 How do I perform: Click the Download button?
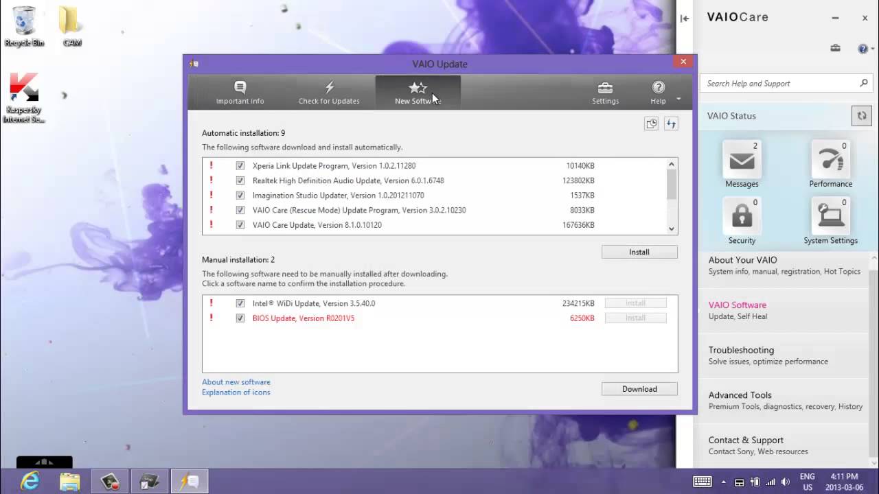[x=639, y=389]
